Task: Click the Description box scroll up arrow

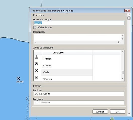Action: (122, 36)
